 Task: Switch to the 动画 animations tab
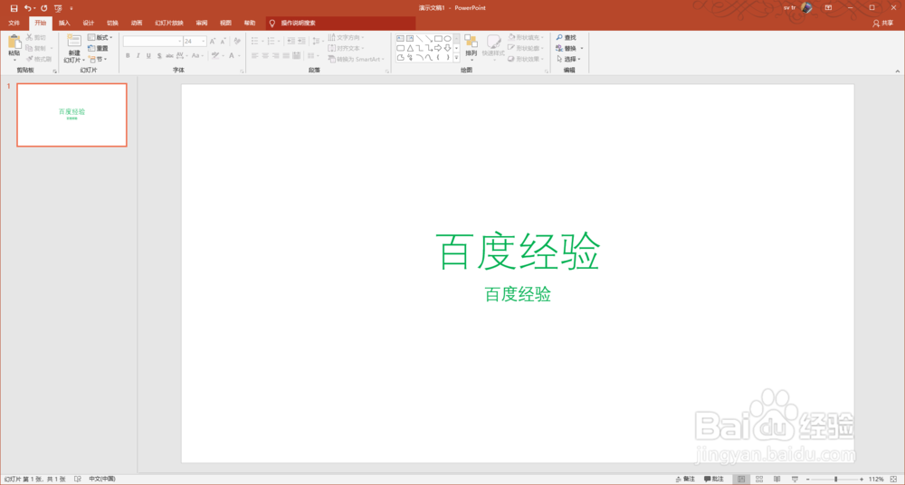click(x=137, y=24)
